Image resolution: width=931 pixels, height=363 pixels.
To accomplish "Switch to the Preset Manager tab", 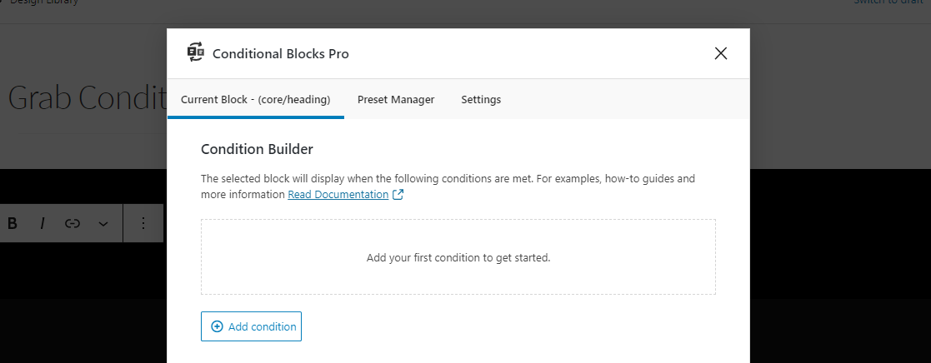I will coord(396,100).
